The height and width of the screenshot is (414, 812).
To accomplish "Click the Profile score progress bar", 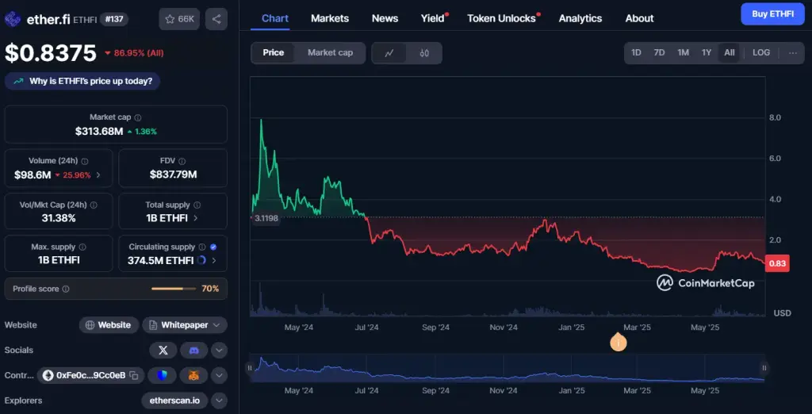I will (x=174, y=289).
